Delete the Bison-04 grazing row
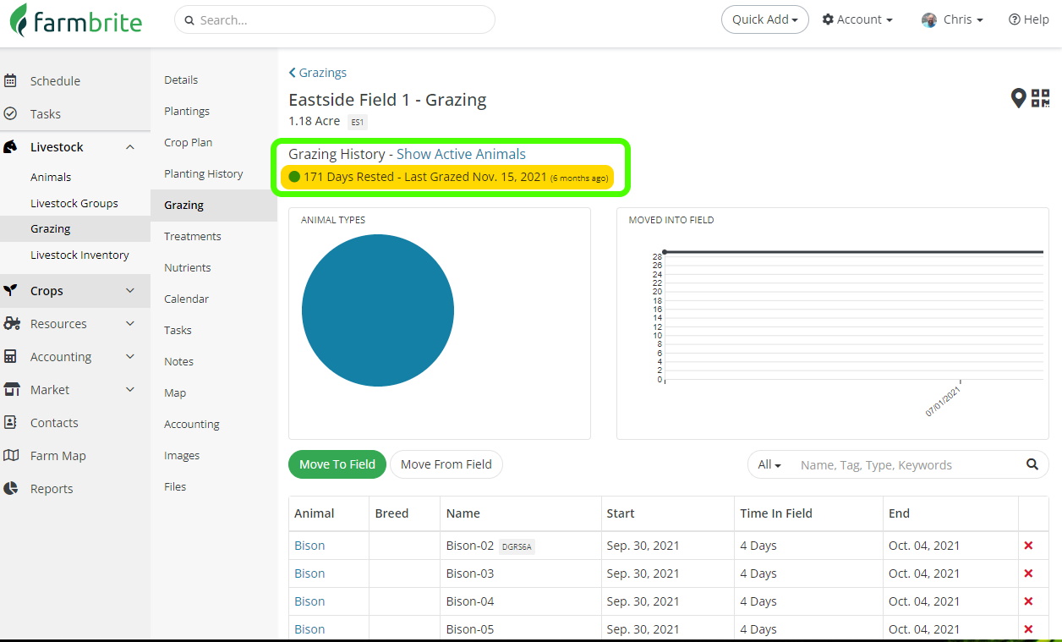The width and height of the screenshot is (1062, 642). click(x=1028, y=601)
